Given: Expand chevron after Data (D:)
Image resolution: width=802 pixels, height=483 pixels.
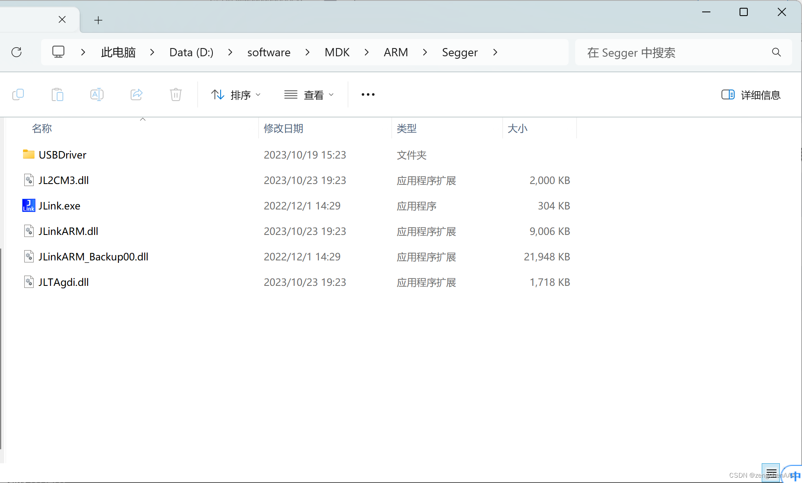Looking at the screenshot, I should (230, 52).
